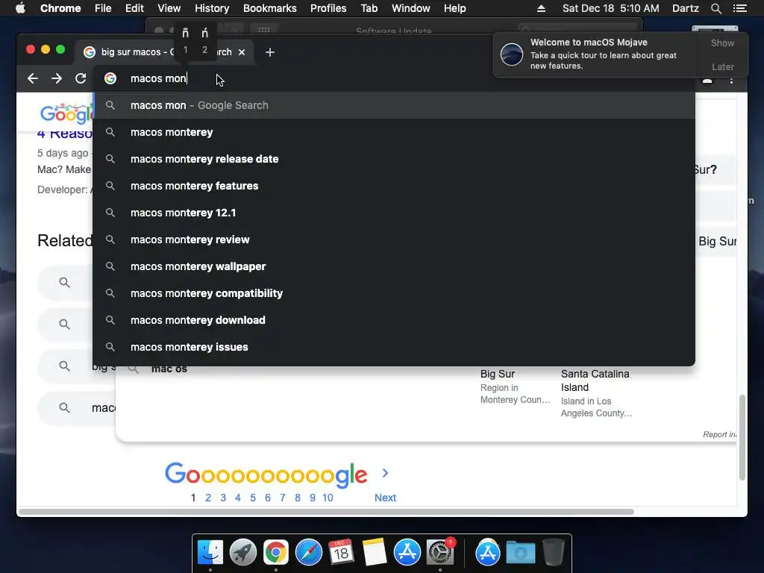Image resolution: width=764 pixels, height=573 pixels.
Task: Open Finder from the dock
Action: click(x=210, y=553)
